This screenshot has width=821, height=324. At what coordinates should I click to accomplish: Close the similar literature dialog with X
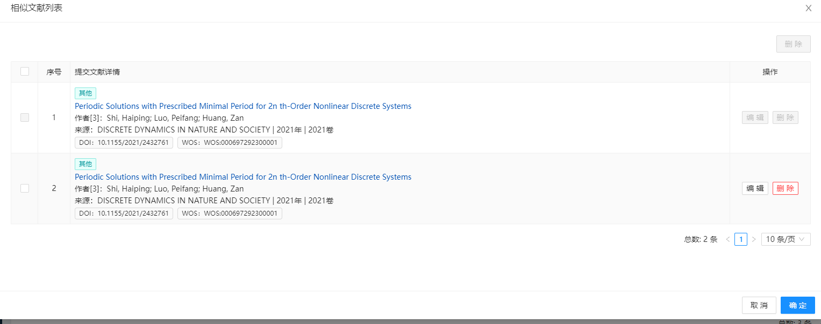(808, 8)
